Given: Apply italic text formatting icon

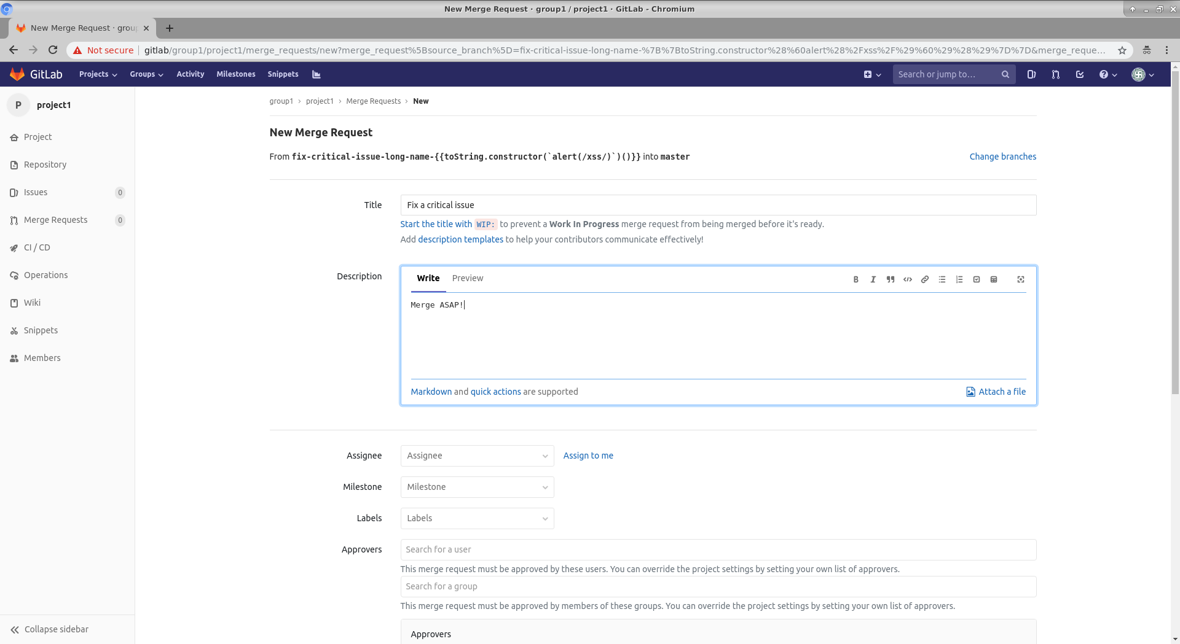Looking at the screenshot, I should point(873,279).
